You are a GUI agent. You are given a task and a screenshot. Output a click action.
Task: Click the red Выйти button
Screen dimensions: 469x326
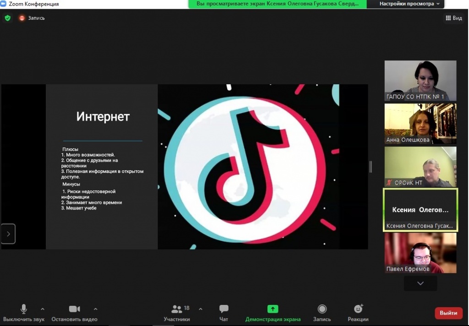448,313
